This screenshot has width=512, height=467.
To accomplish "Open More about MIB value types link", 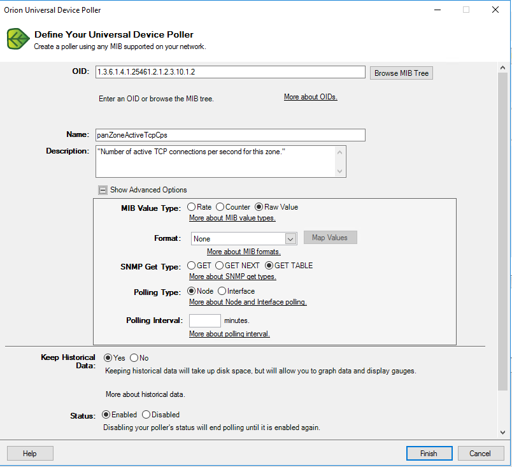I will point(232,218).
